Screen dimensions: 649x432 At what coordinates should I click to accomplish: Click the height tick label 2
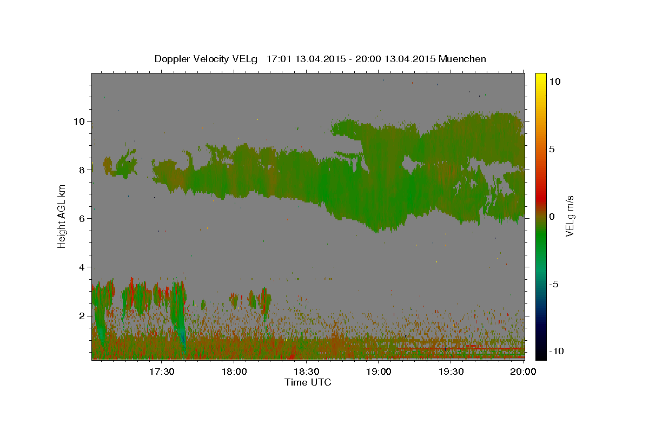[x=83, y=315]
